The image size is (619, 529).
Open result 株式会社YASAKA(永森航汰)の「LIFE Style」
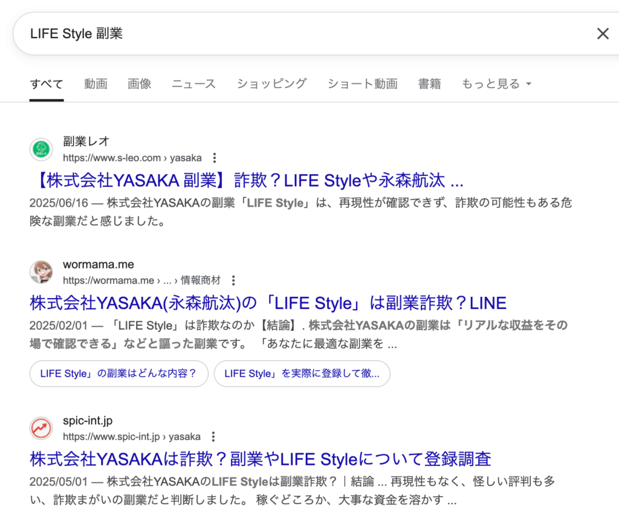point(268,303)
